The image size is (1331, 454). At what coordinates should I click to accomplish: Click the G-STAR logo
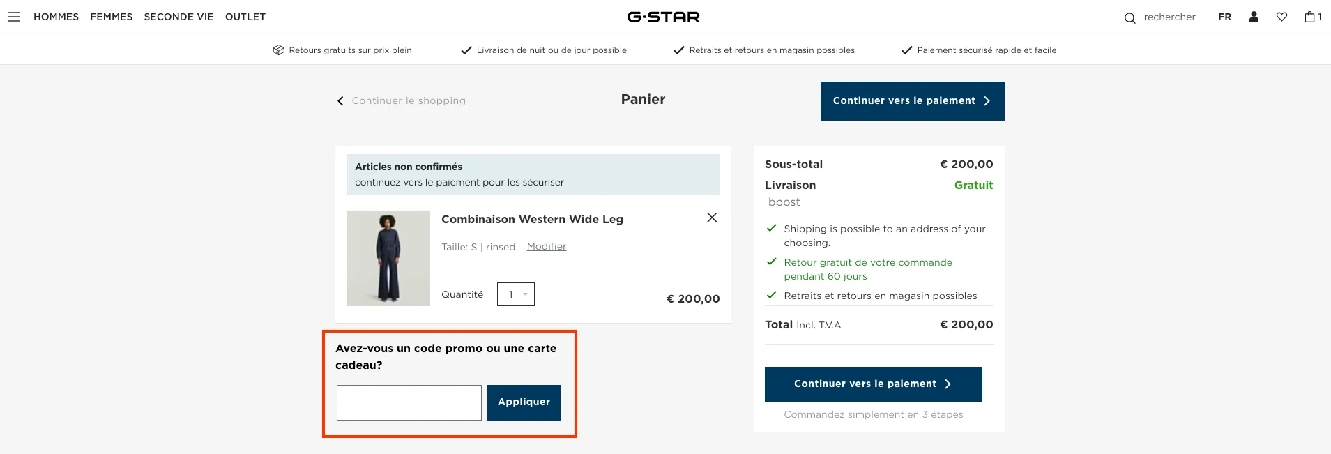[664, 16]
